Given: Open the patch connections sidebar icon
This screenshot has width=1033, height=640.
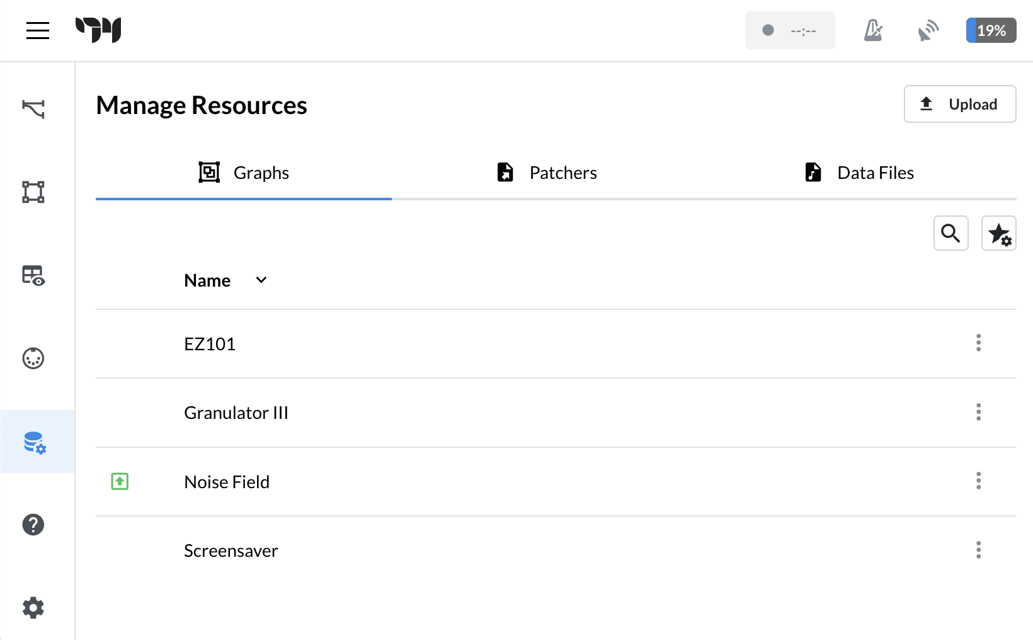Looking at the screenshot, I should 33,109.
